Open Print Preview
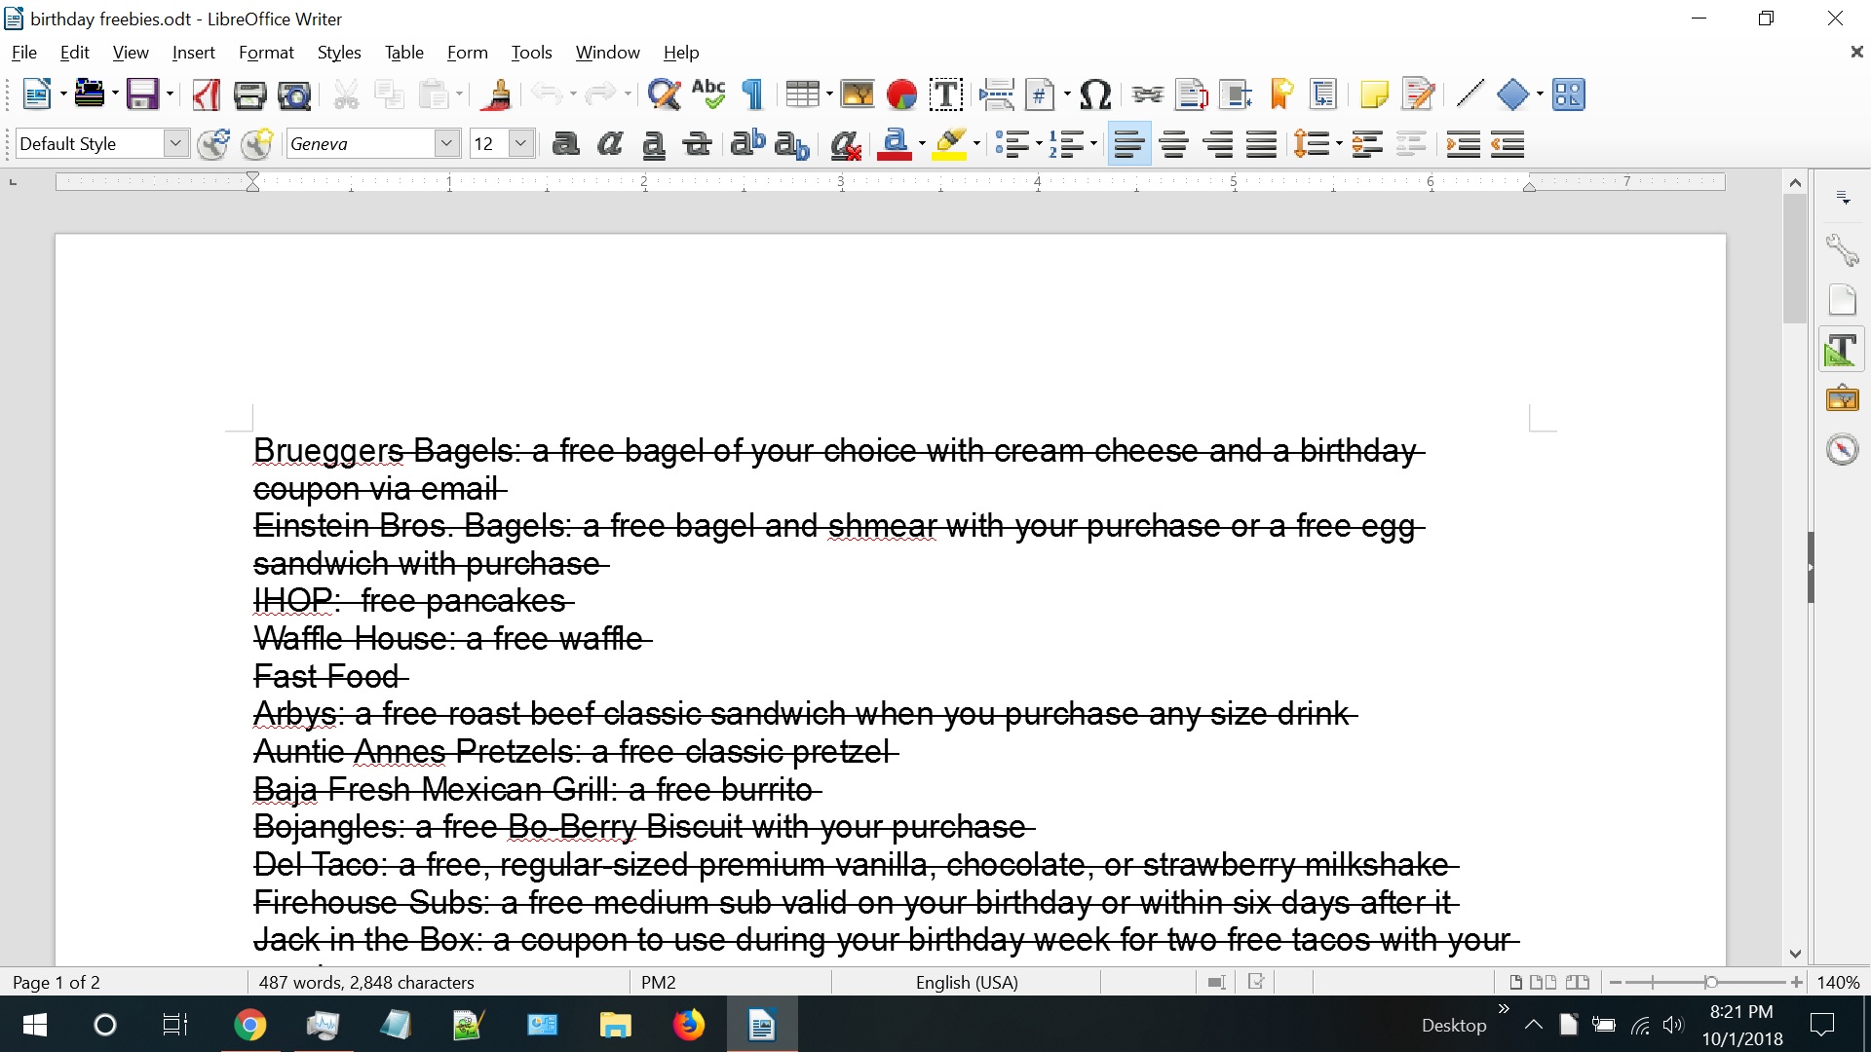This screenshot has height=1052, width=1871. [294, 94]
